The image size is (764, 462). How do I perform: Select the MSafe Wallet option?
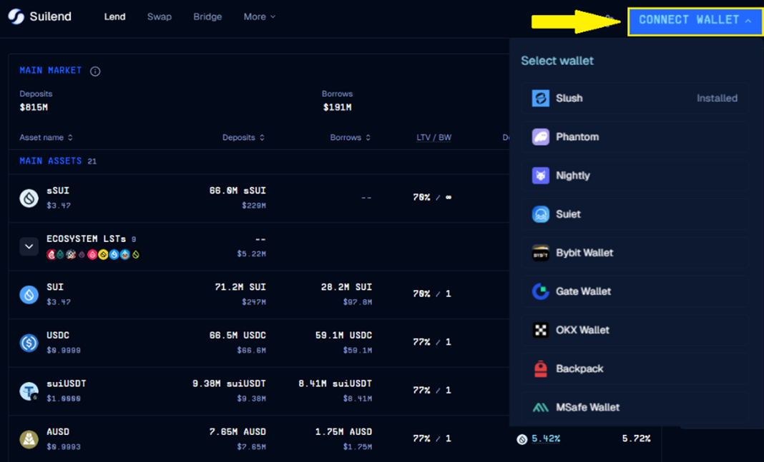click(x=587, y=407)
